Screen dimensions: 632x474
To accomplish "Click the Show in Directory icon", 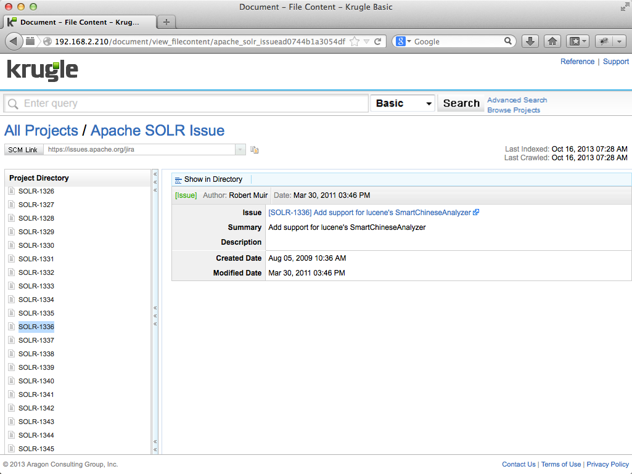I will [x=178, y=180].
